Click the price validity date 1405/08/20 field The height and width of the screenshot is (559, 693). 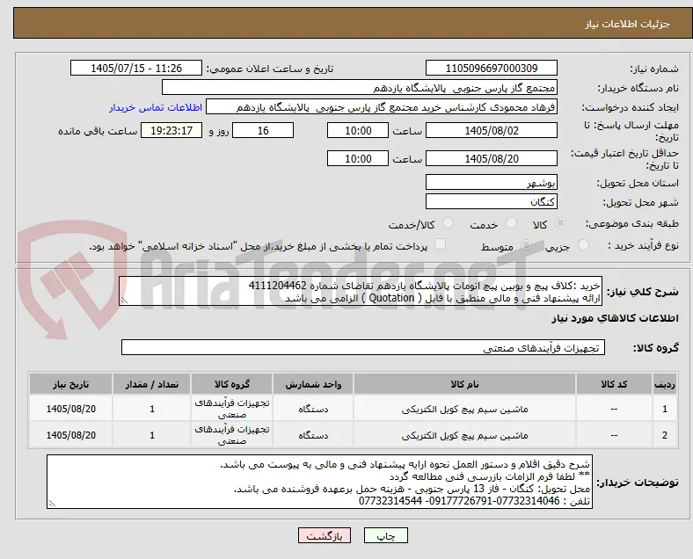[492, 158]
